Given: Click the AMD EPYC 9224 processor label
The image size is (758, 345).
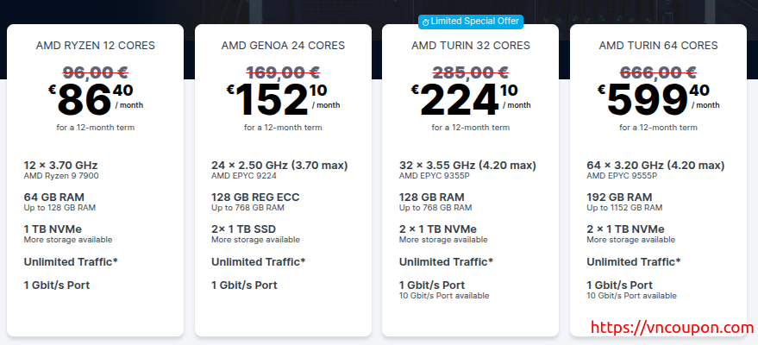Looking at the screenshot, I should click(246, 175).
